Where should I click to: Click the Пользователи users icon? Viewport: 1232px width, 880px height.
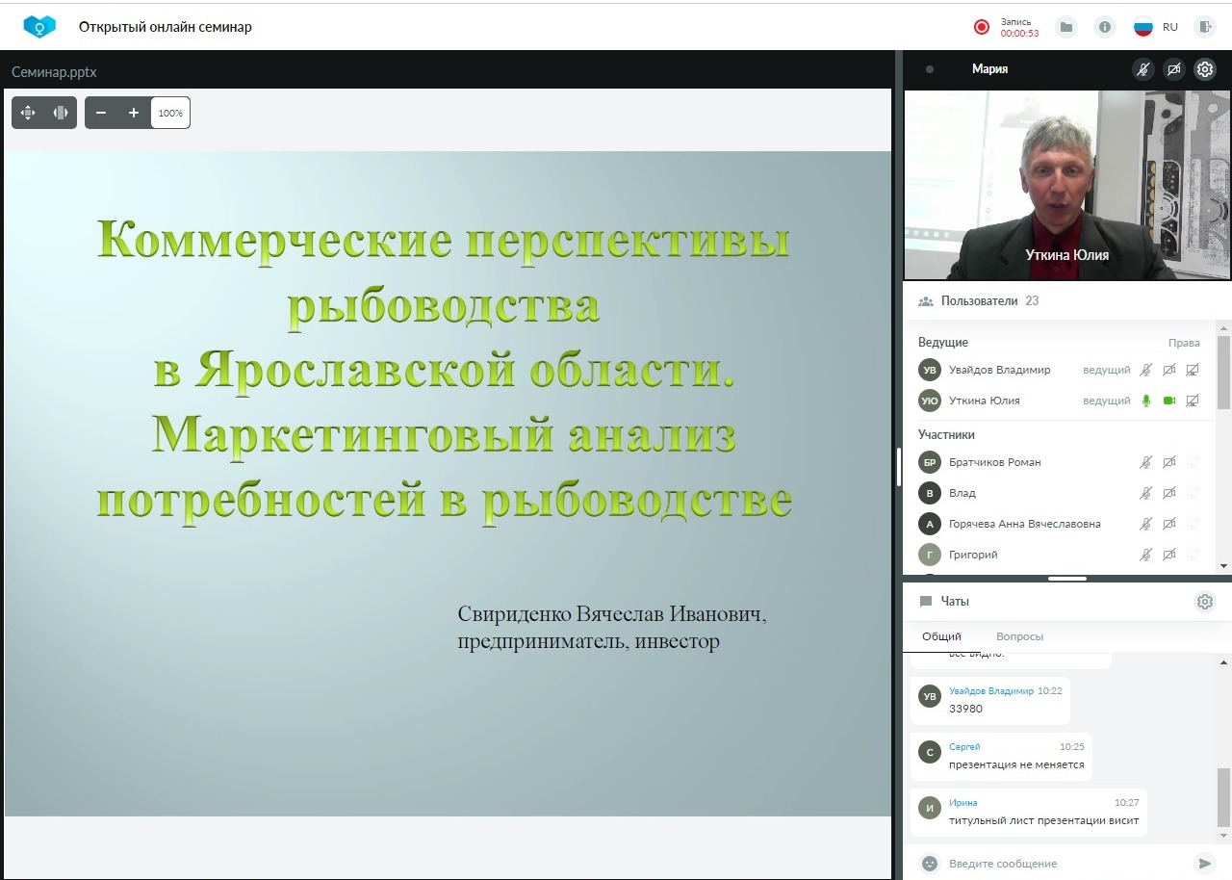(x=926, y=301)
